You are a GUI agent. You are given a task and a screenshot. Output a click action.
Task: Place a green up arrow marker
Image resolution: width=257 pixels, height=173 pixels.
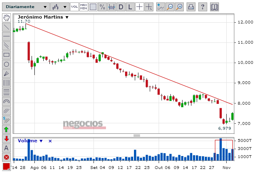coord(6,129)
